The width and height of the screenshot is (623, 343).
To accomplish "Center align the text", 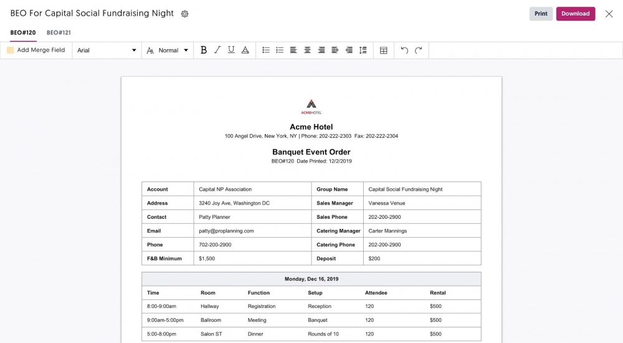I will (x=307, y=51).
